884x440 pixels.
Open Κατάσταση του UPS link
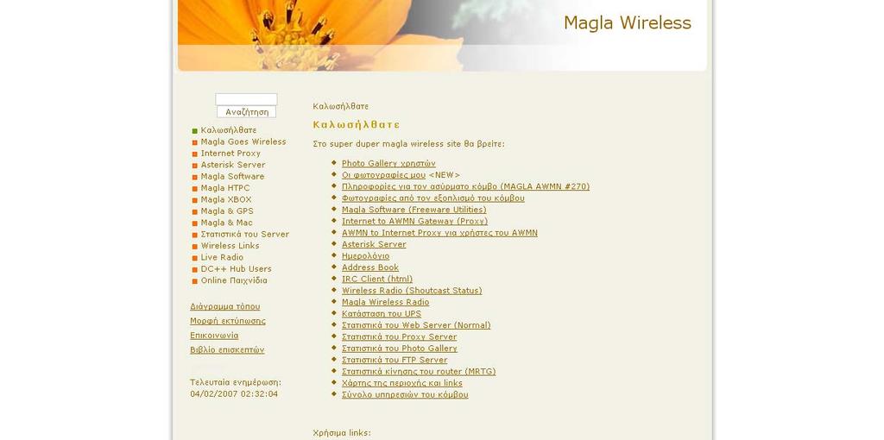coord(381,314)
